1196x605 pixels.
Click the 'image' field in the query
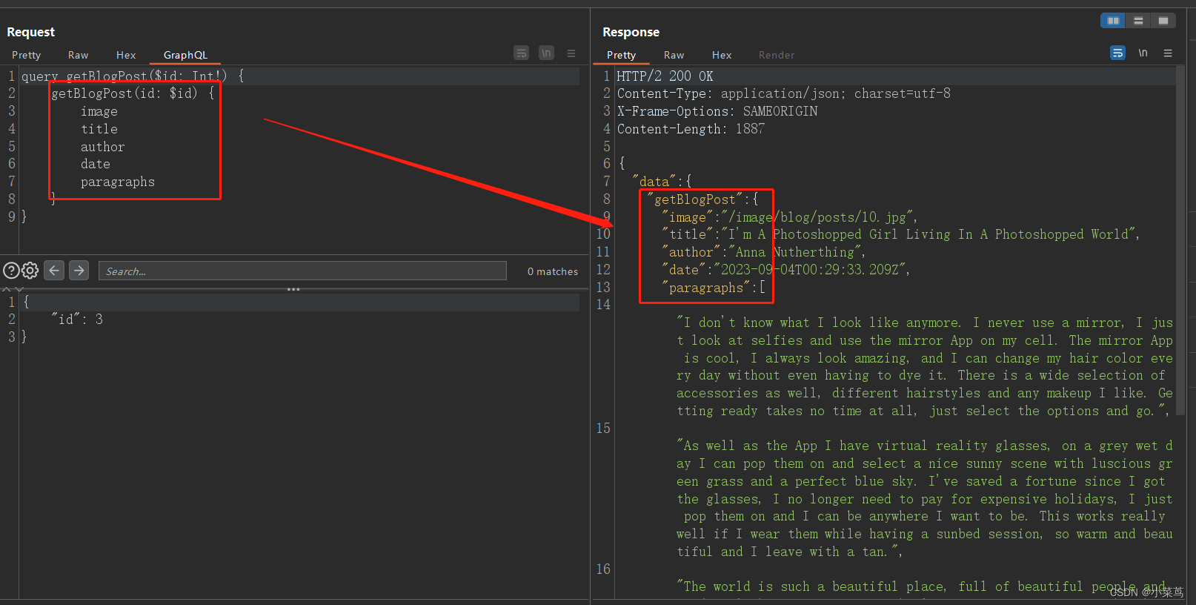click(x=99, y=111)
